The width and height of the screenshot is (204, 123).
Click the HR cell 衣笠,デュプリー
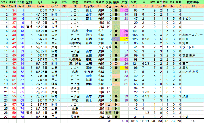coord(193,35)
